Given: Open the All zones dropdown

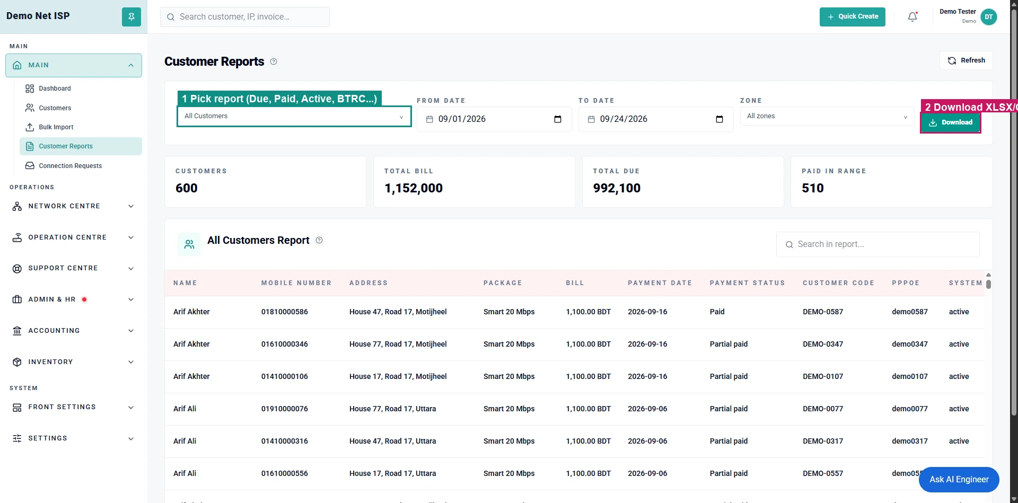Looking at the screenshot, I should coord(827,116).
